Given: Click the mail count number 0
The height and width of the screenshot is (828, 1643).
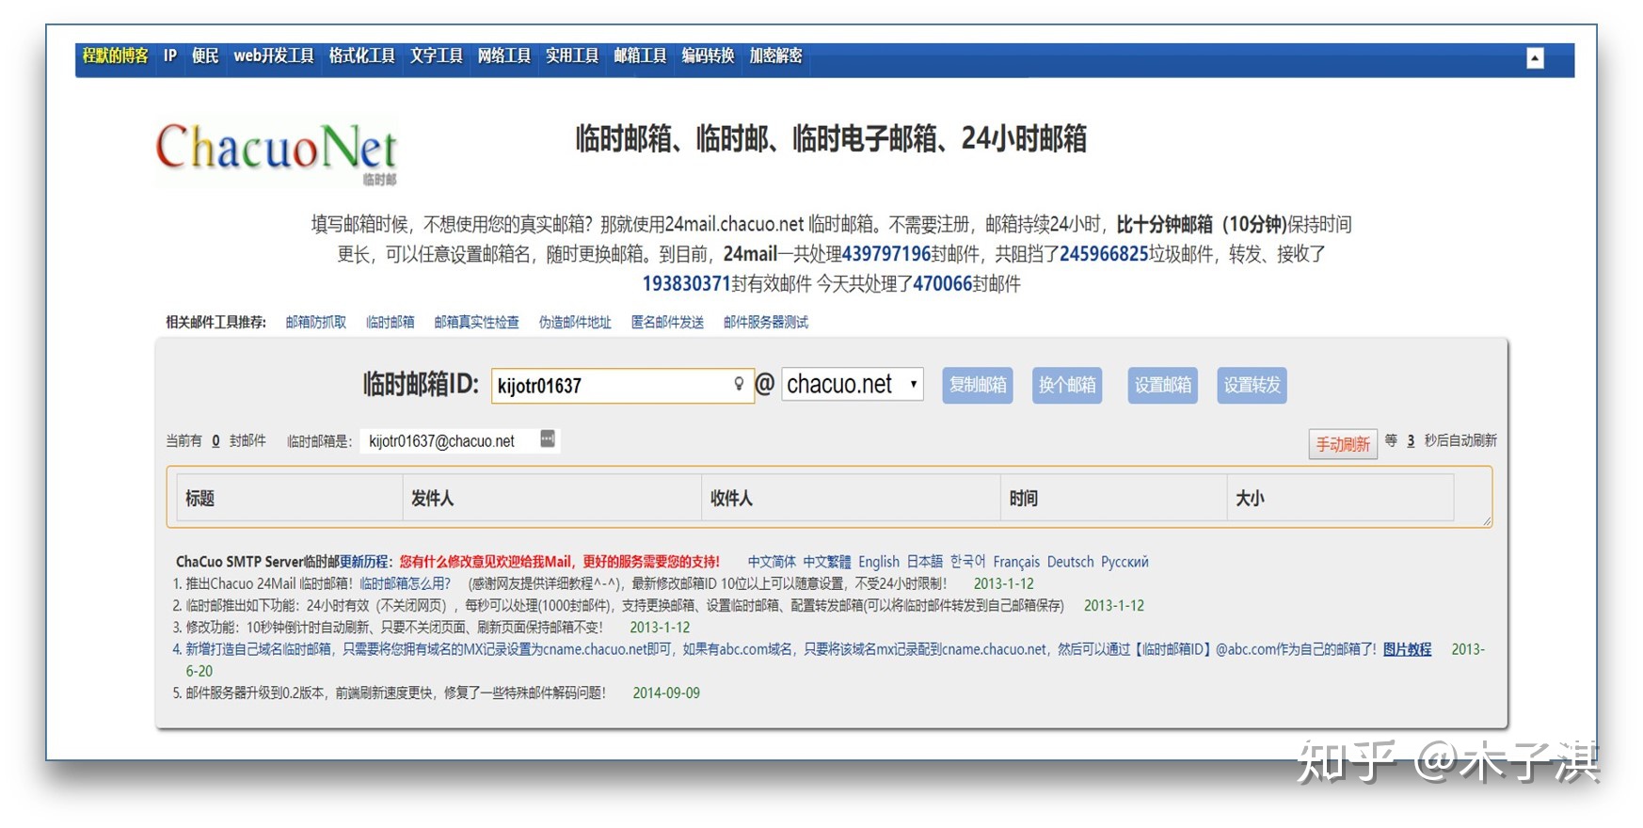Looking at the screenshot, I should pos(215,440).
